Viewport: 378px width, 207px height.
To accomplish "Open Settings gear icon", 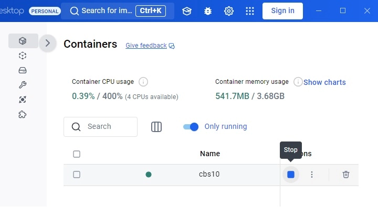I will click(x=229, y=11).
